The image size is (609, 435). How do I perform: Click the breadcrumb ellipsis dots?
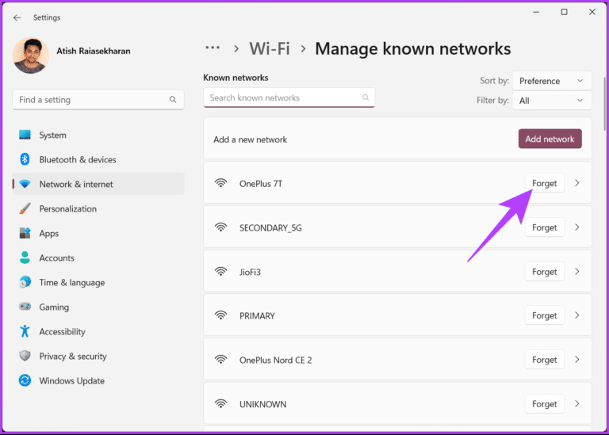(x=213, y=48)
